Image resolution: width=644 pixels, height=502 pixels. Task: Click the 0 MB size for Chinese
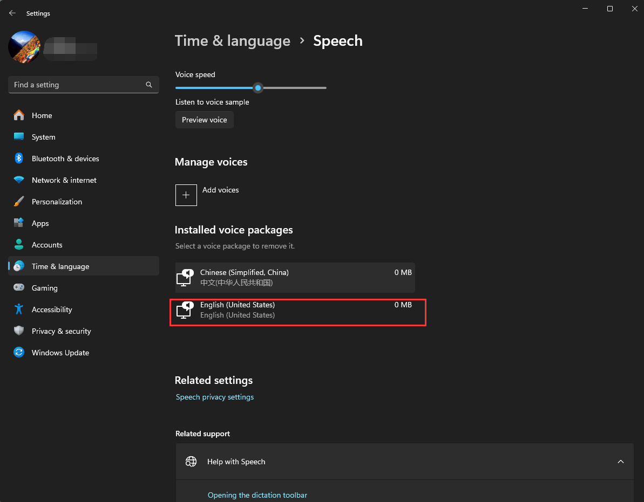(x=403, y=272)
